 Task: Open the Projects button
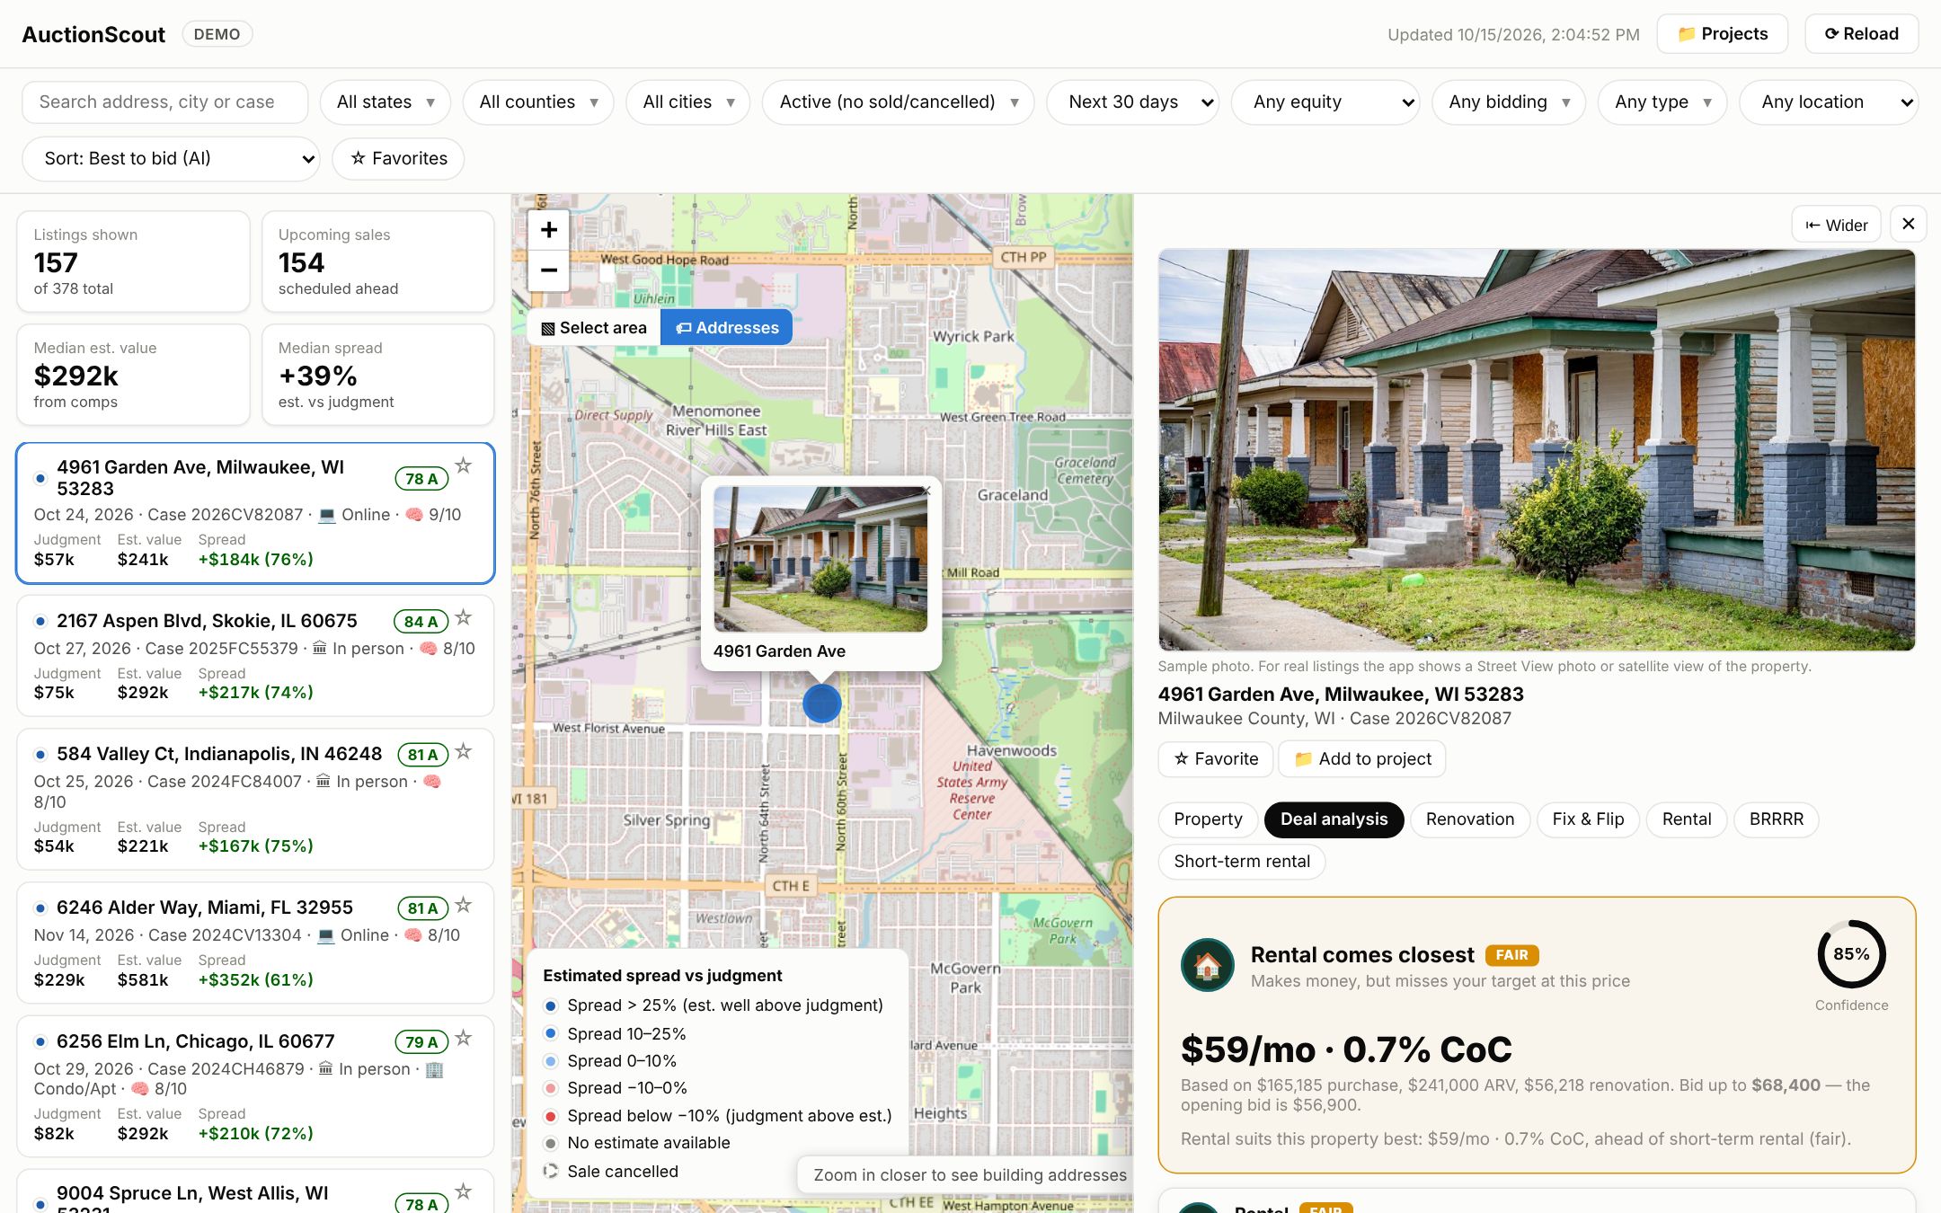click(x=1723, y=34)
